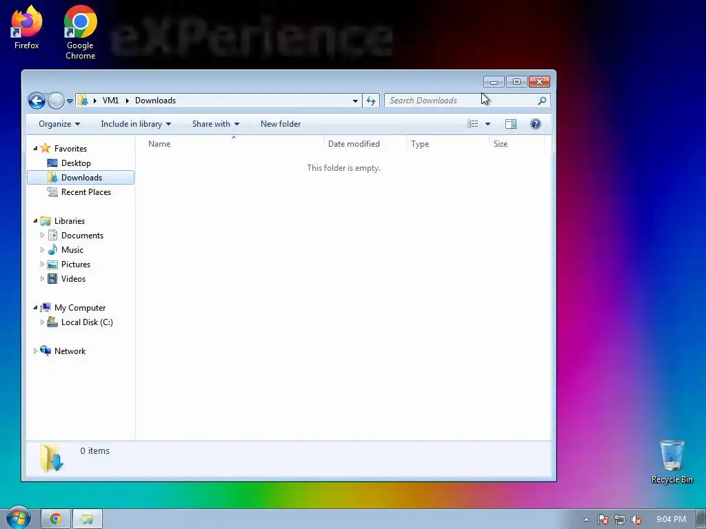The width and height of the screenshot is (706, 529).
Task: Open the muted volume tray icon
Action: click(636, 519)
